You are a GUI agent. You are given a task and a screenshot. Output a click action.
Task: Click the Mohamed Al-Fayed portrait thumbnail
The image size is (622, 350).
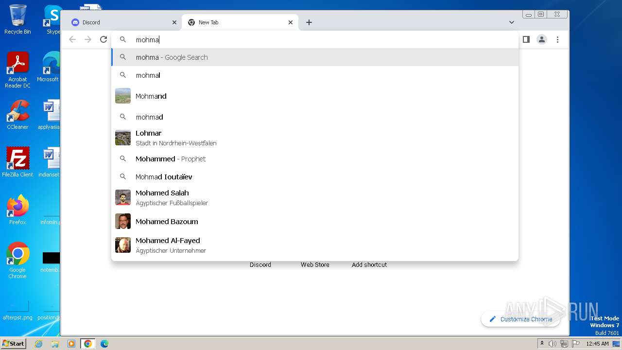123,245
